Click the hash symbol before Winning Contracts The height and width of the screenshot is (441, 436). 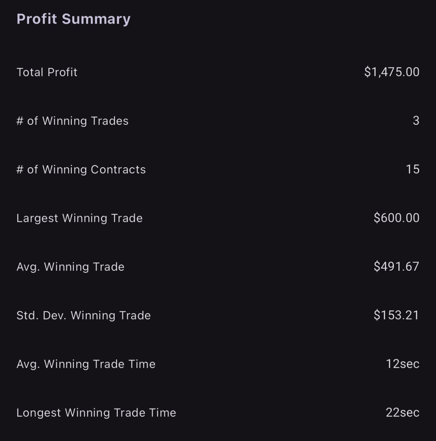[x=20, y=169]
